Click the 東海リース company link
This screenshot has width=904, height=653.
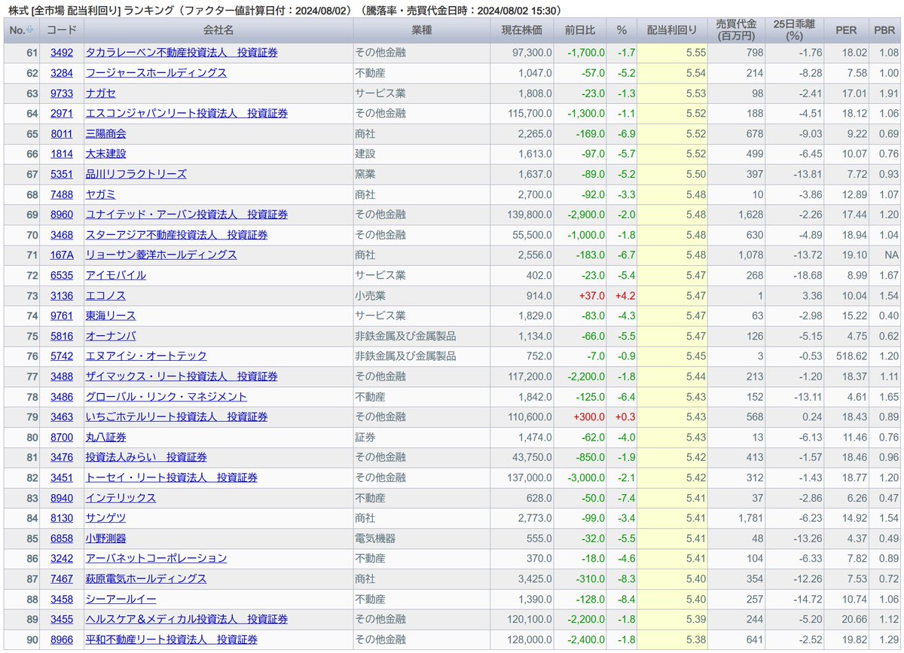coord(111,316)
